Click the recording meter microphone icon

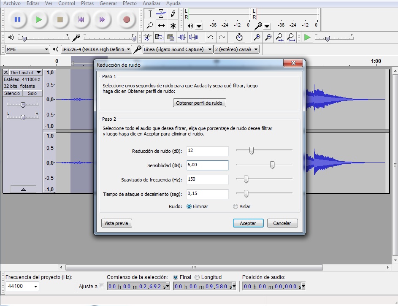tap(258, 26)
